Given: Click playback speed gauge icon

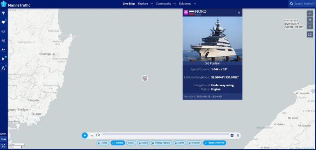Looking at the screenshot, I should [98, 135].
